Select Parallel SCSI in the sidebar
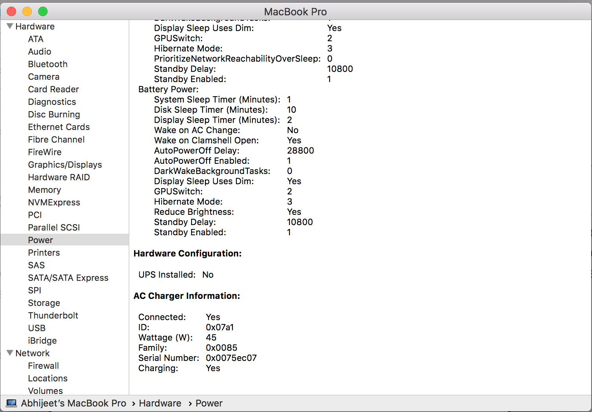592x412 pixels. click(54, 227)
